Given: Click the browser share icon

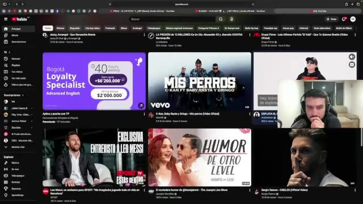Looking at the screenshot, I should pyautogui.click(x=347, y=4).
